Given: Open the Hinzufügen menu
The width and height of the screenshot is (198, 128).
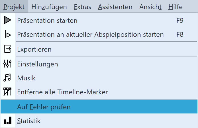Looking at the screenshot, I should (49, 7).
